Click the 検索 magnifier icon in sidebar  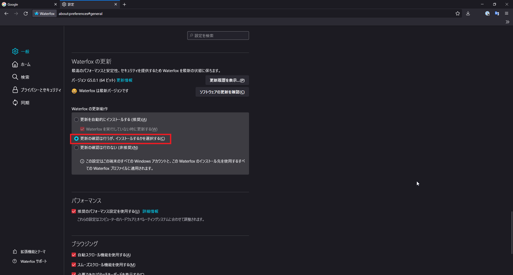[15, 77]
